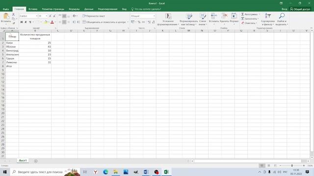Click the Очистить eraser button

[249, 23]
